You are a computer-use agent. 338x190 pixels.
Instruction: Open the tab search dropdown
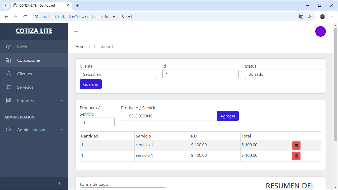point(5,5)
